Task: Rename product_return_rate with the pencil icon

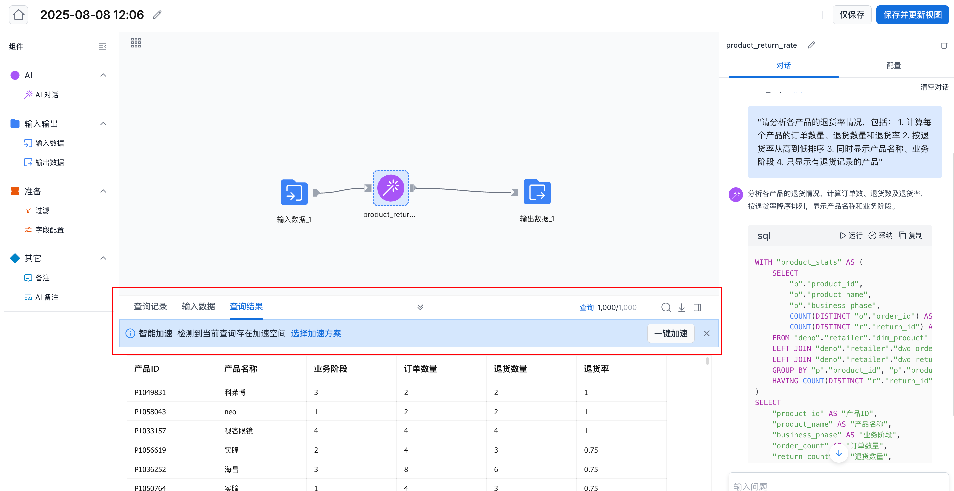Action: pos(811,45)
